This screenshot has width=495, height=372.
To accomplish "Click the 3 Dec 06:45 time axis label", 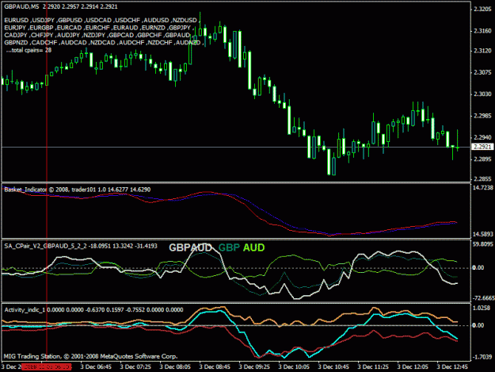I will pos(96,366).
